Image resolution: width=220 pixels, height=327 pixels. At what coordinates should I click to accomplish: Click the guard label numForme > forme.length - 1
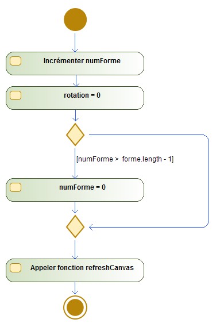[x=125, y=159]
